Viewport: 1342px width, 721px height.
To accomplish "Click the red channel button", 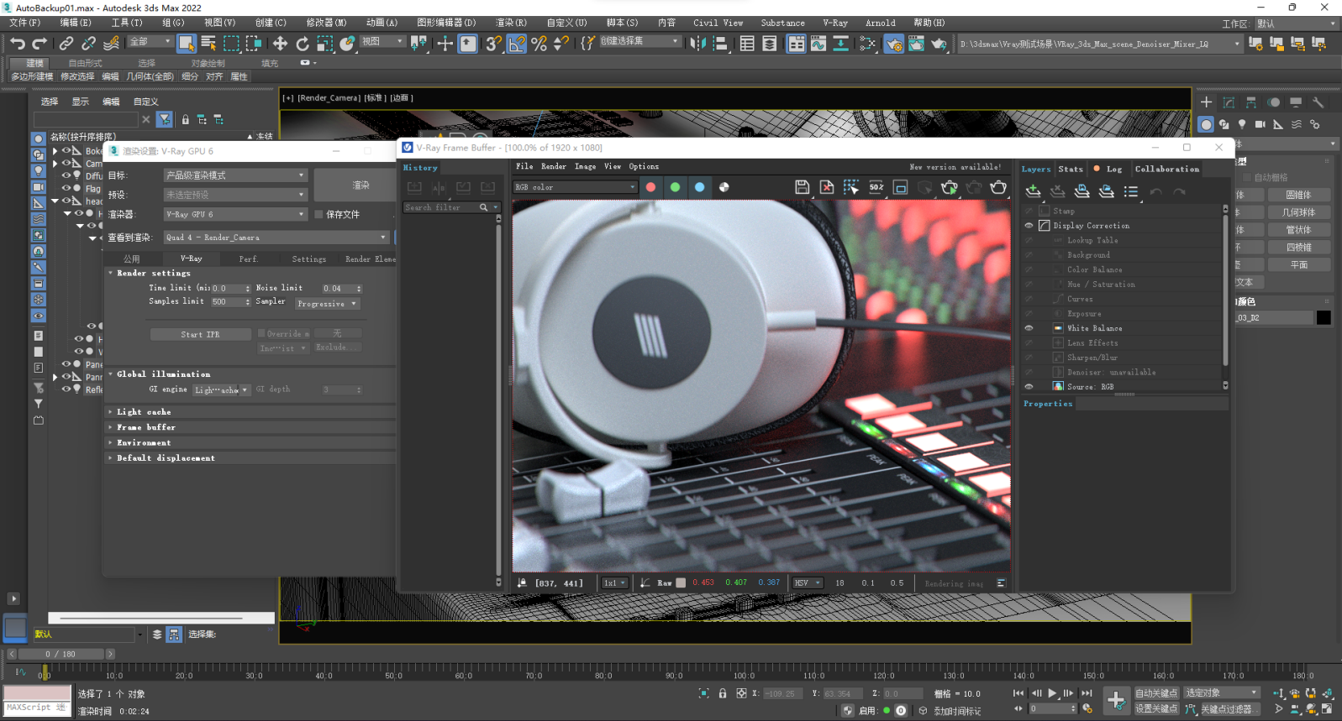I will click(650, 187).
